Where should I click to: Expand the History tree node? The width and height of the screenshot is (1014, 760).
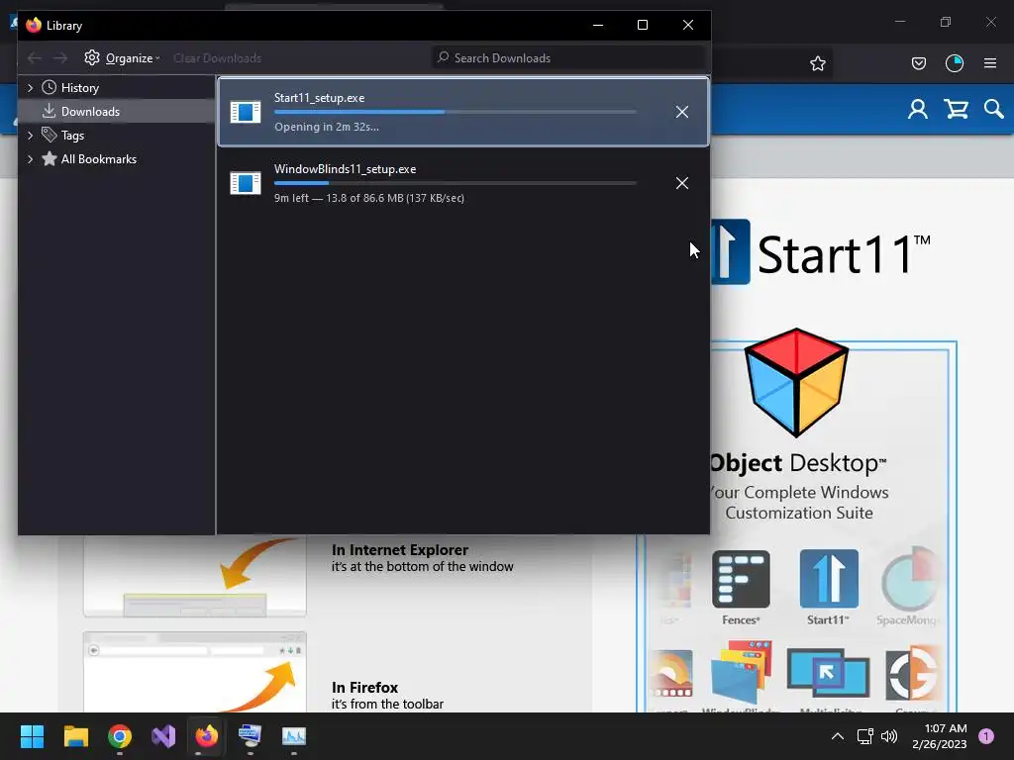[x=30, y=87]
